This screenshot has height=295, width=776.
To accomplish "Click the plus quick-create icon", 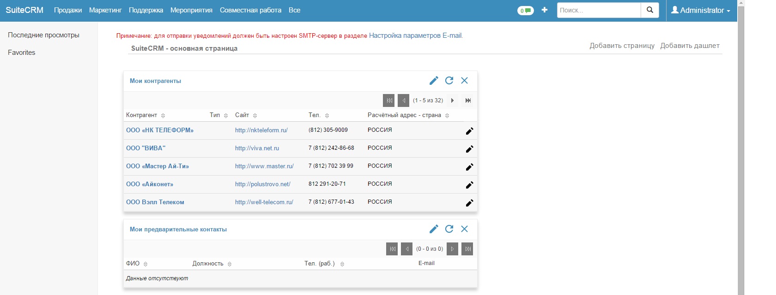I will click(x=545, y=10).
